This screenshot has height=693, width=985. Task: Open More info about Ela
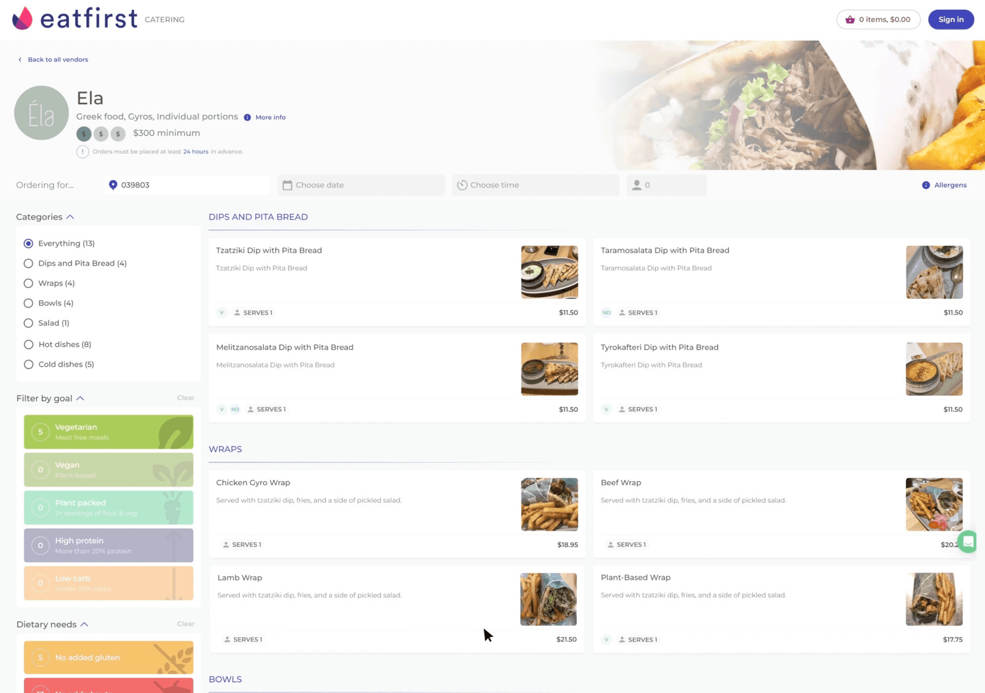coord(270,117)
